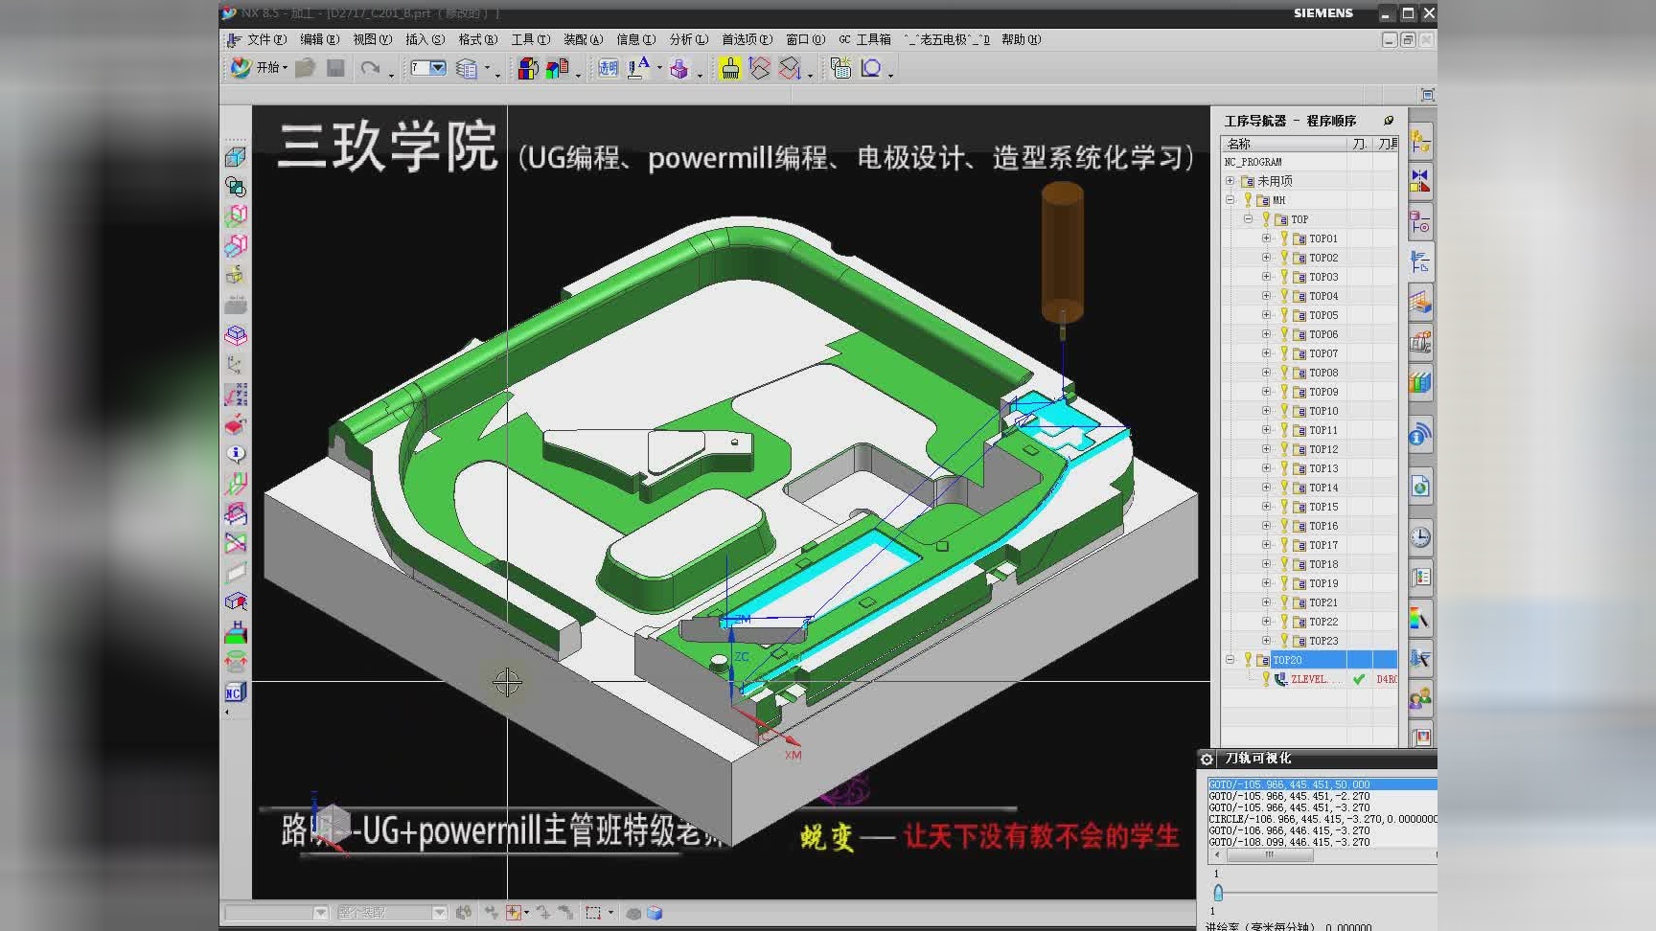The width and height of the screenshot is (1656, 931).
Task: Collapse the MH tree node
Action: [x=1230, y=200]
